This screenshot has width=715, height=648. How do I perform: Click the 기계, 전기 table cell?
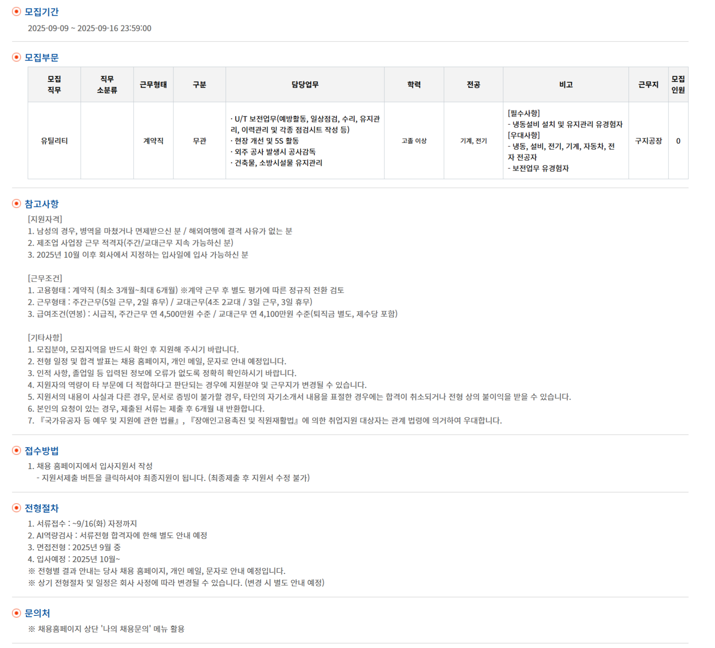(474, 141)
